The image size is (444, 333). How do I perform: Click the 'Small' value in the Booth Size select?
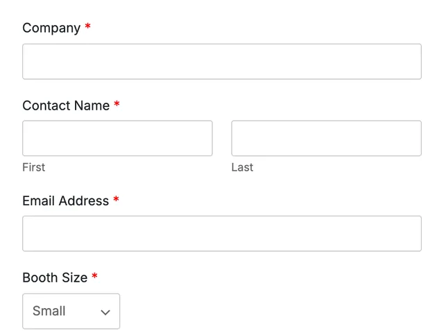coord(49,311)
